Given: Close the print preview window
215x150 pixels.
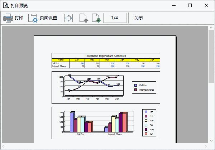Looking at the screenshot, I should [x=206, y=5].
